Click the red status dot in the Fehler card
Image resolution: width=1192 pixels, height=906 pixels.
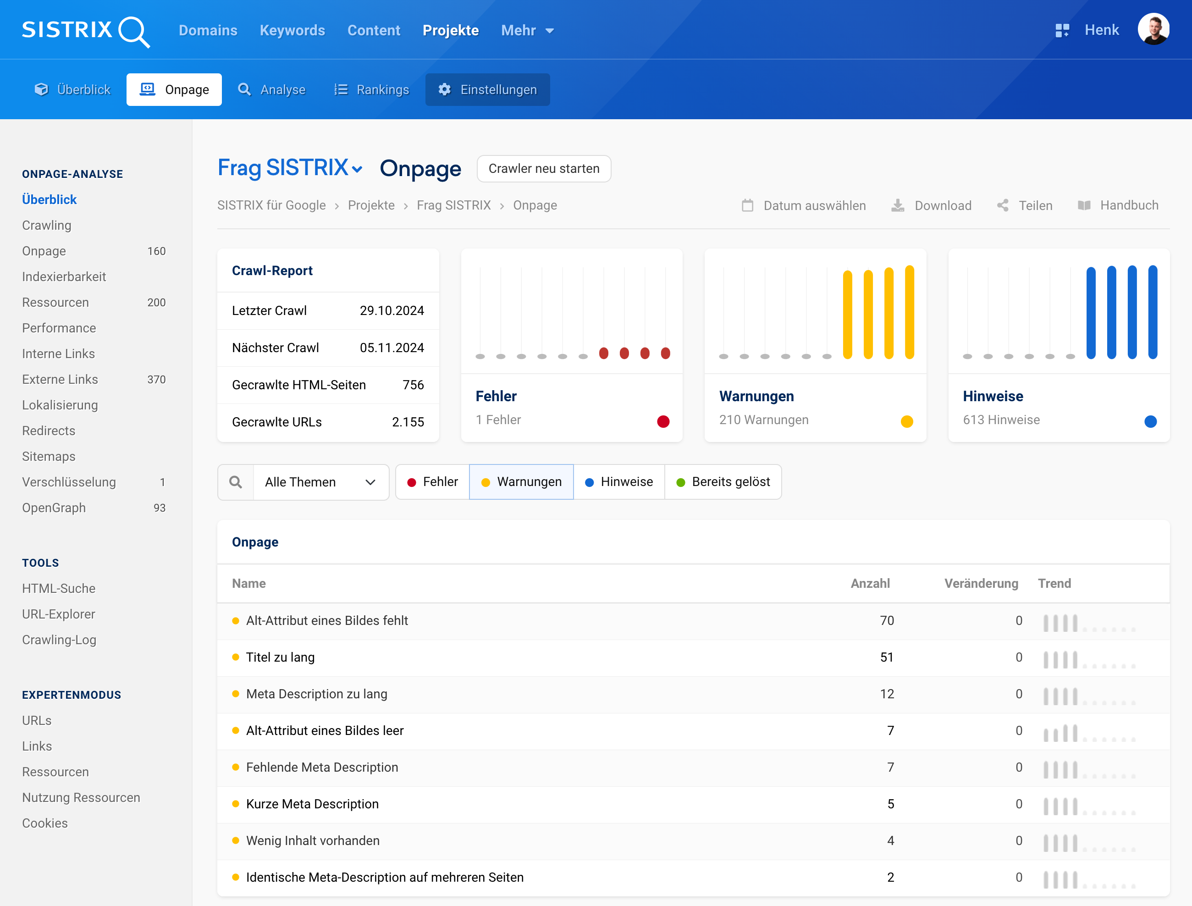(663, 422)
